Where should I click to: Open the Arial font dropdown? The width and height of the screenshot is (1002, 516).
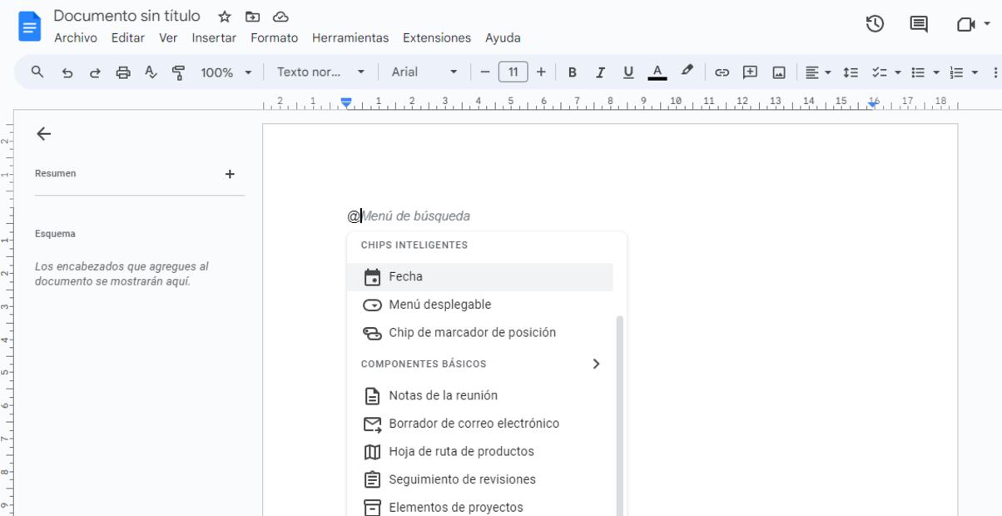tap(424, 72)
